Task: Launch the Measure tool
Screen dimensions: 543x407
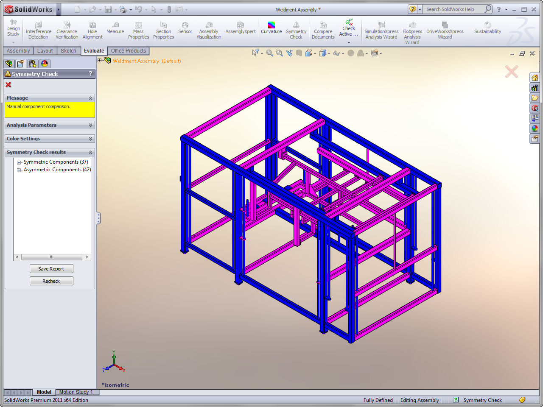Action: pyautogui.click(x=115, y=30)
